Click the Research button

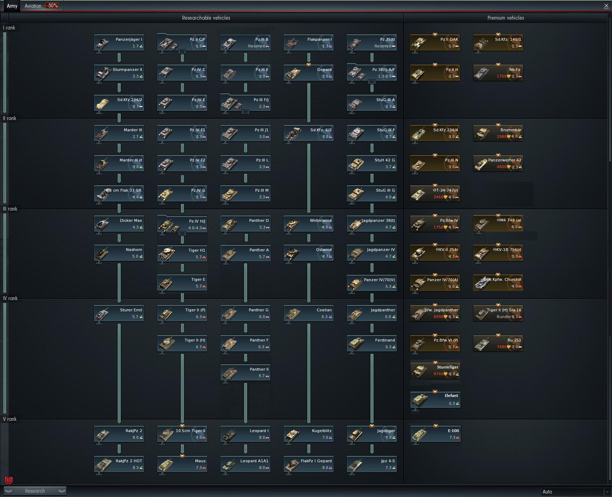(35, 491)
